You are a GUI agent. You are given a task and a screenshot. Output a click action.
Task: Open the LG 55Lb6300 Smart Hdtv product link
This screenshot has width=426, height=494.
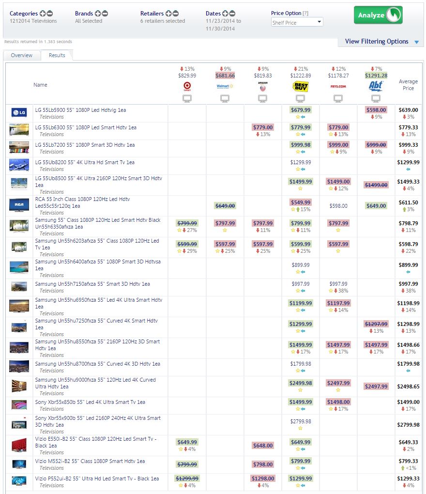(x=86, y=127)
